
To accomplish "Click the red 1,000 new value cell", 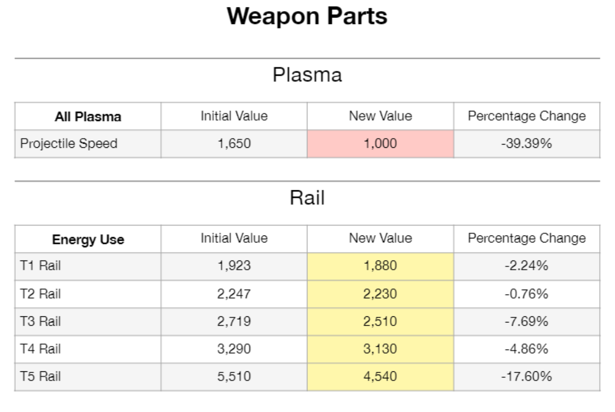I will 380,144.
